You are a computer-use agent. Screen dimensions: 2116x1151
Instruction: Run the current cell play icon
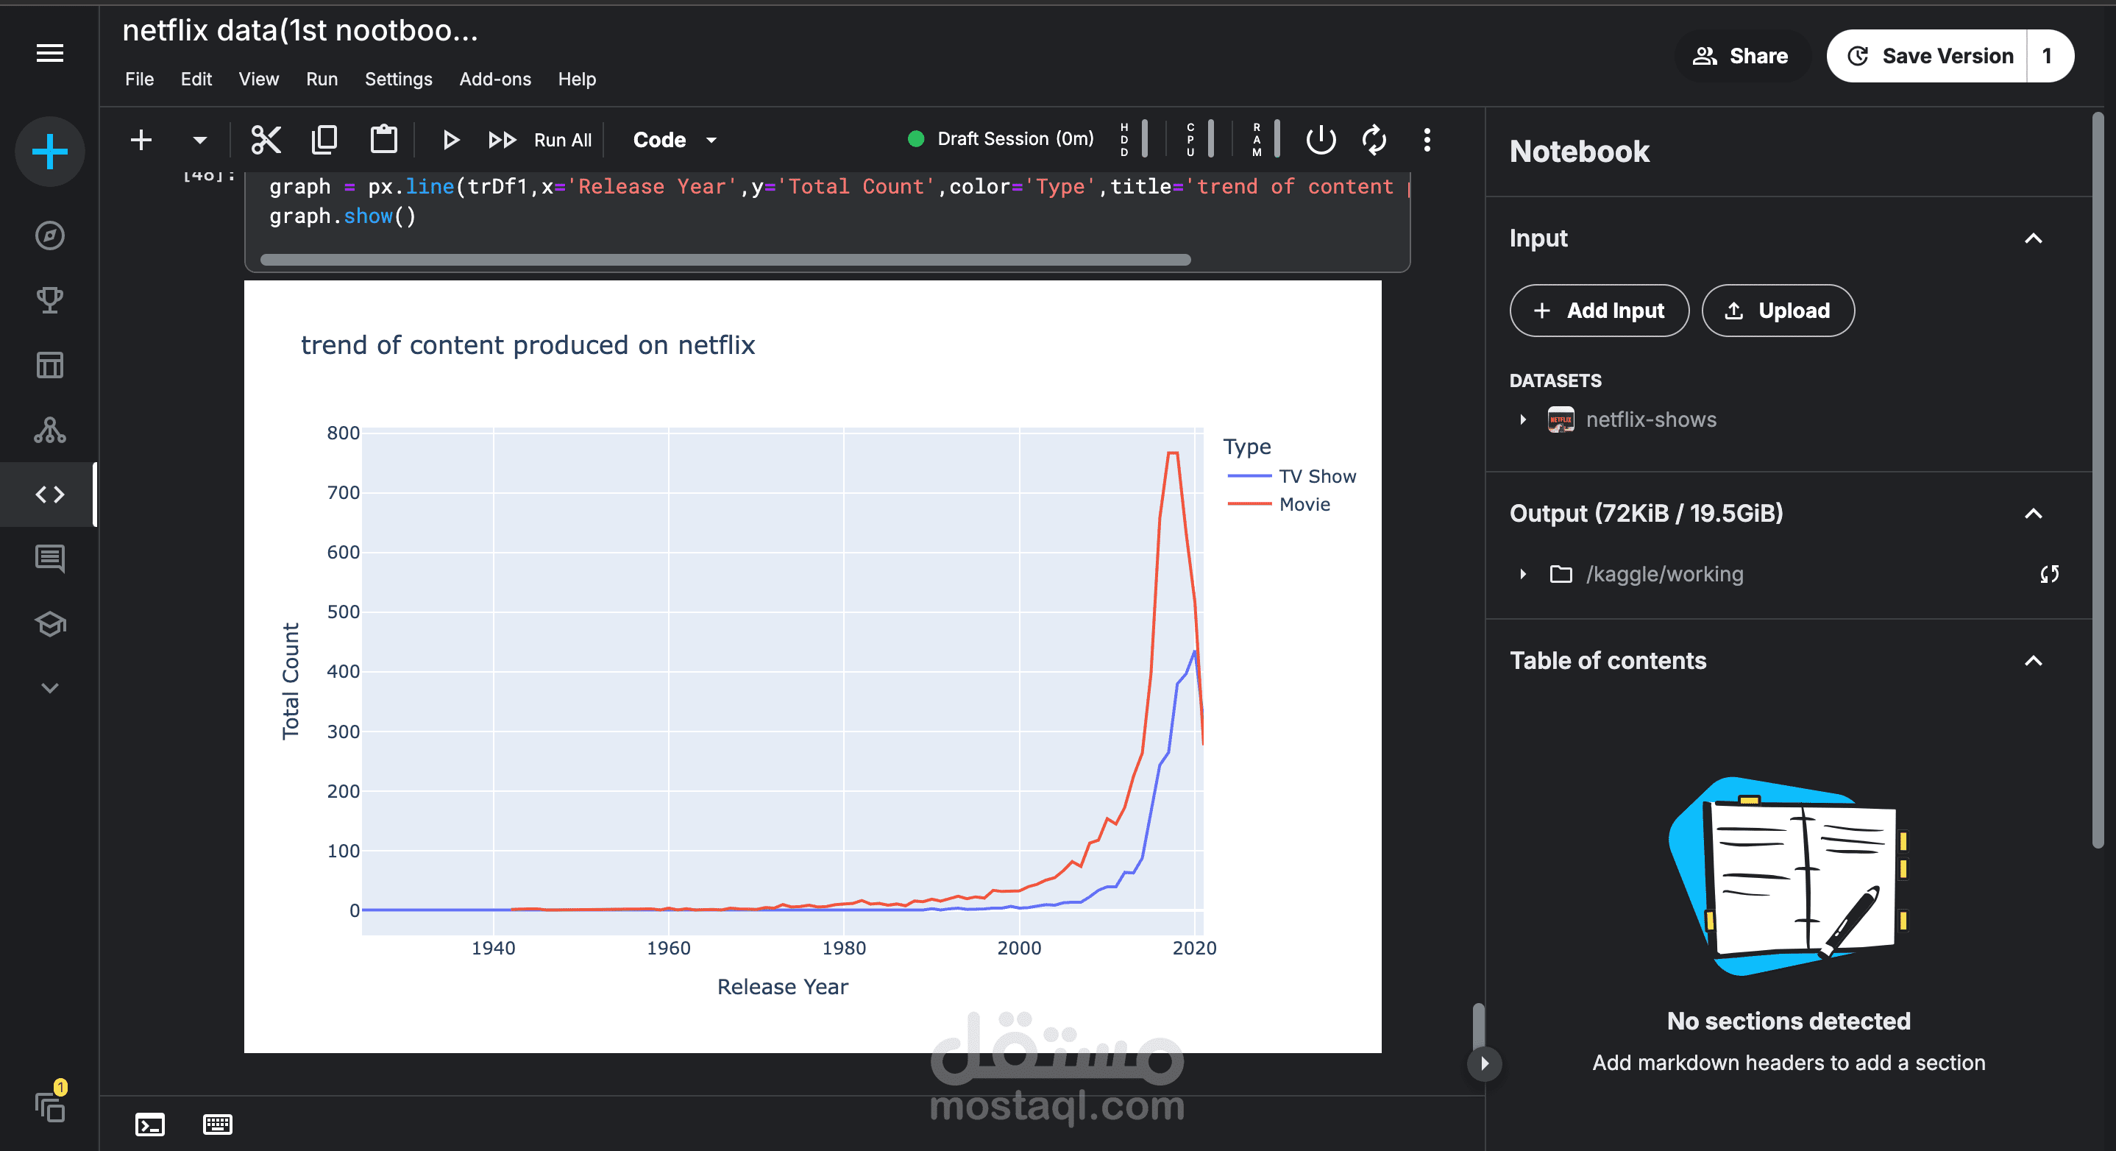[450, 140]
